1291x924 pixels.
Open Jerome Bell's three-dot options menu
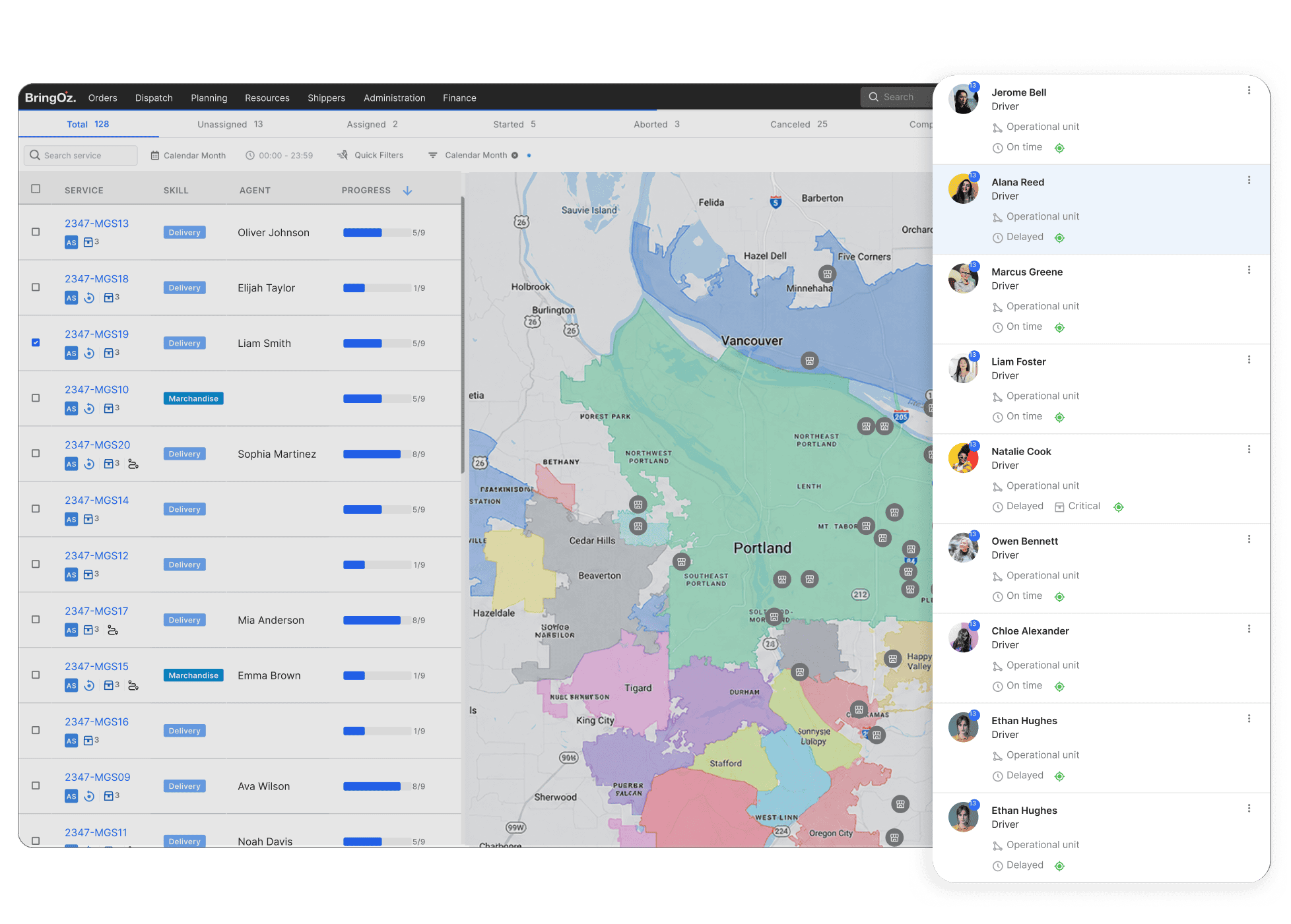click(1249, 90)
